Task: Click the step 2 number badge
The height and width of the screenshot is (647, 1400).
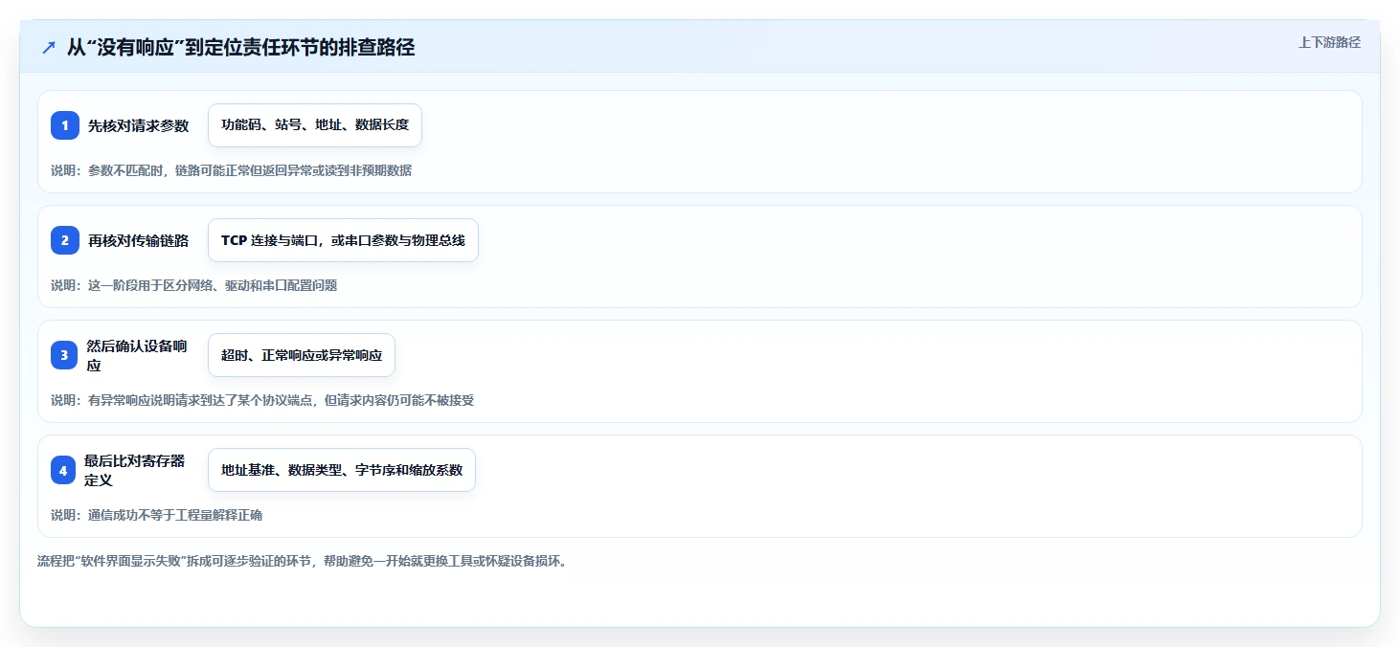Action: (x=65, y=240)
